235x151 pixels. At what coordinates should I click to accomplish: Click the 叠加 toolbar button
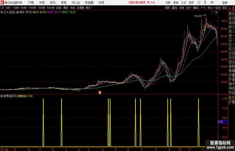tap(175, 8)
